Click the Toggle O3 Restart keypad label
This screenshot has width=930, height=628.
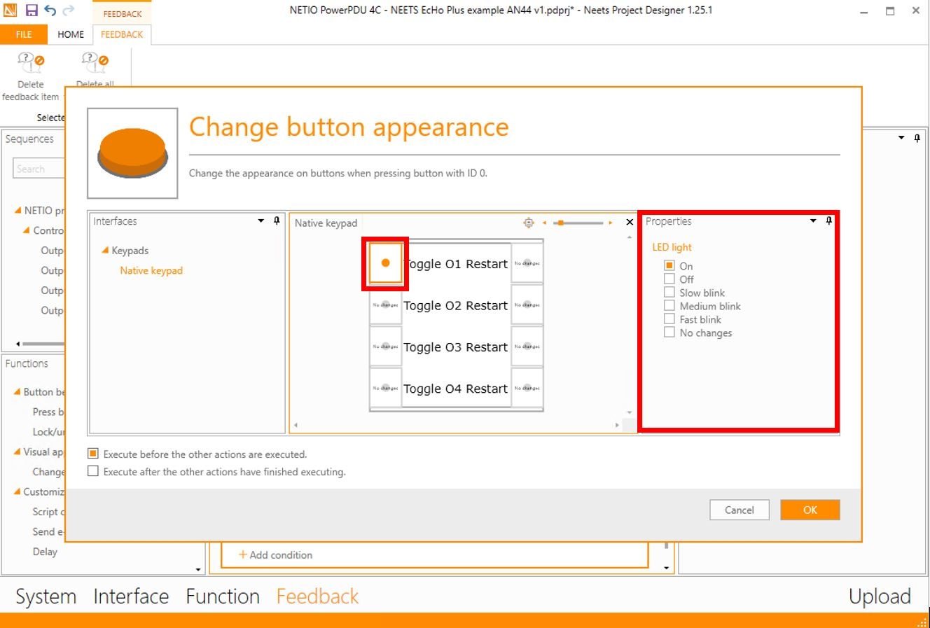tap(456, 347)
